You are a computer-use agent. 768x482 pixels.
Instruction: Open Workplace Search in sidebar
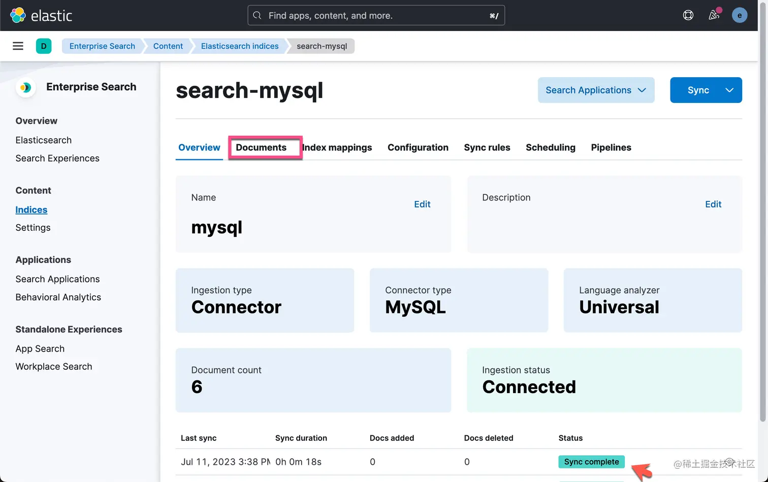pyautogui.click(x=54, y=366)
